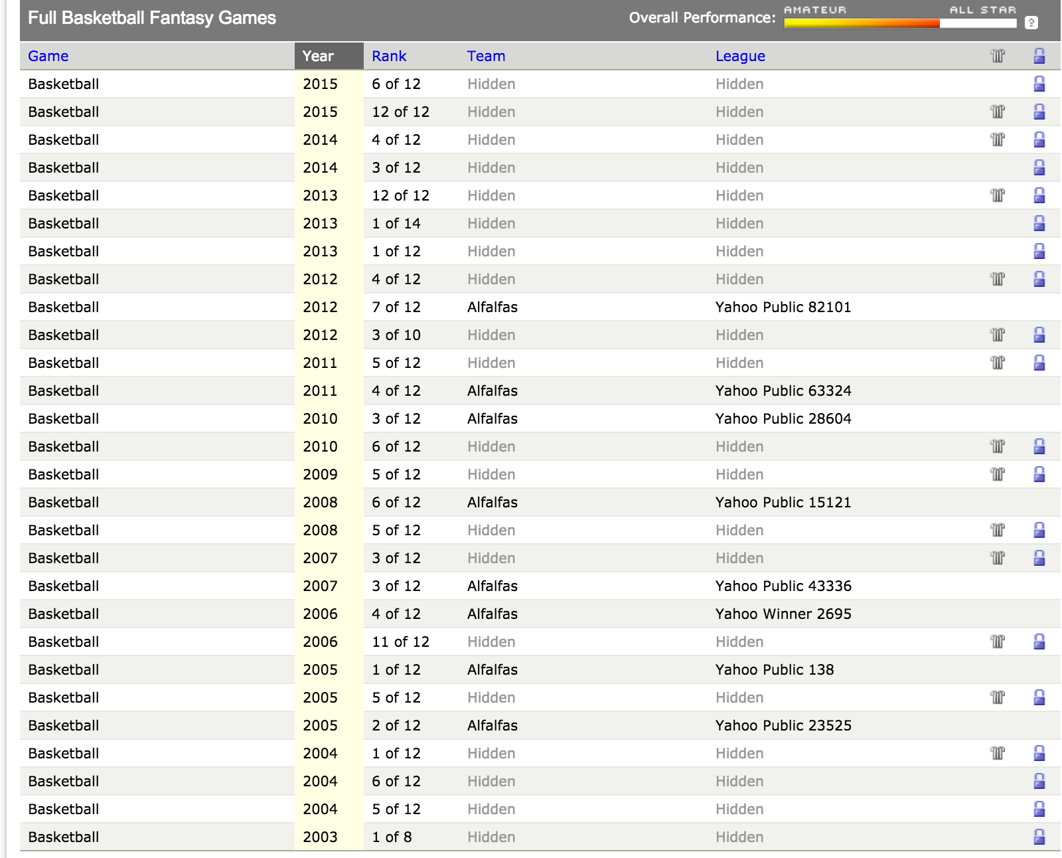The image size is (1062, 858).
Task: Click the jersey icon for 2006 11 of 12 row
Action: click(x=998, y=642)
